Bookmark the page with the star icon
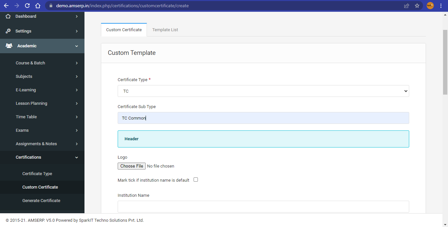This screenshot has width=448, height=227. 417,6
